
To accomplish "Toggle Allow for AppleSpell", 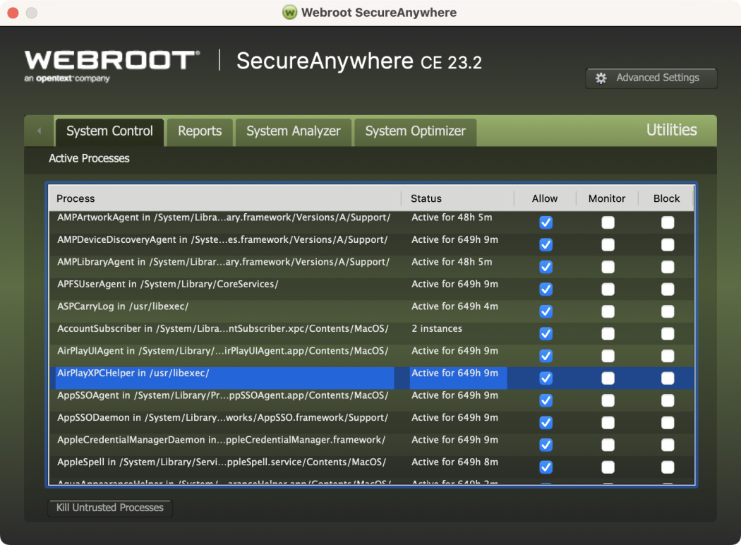I will tap(546, 467).
